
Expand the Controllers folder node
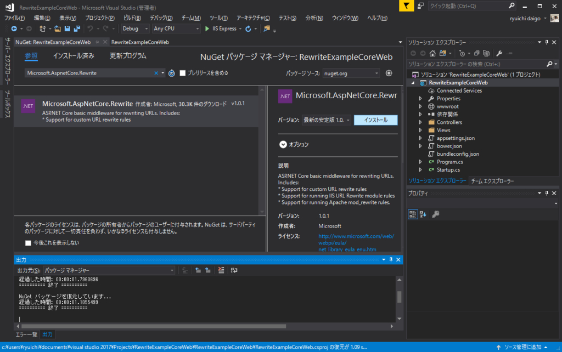[x=420, y=122]
